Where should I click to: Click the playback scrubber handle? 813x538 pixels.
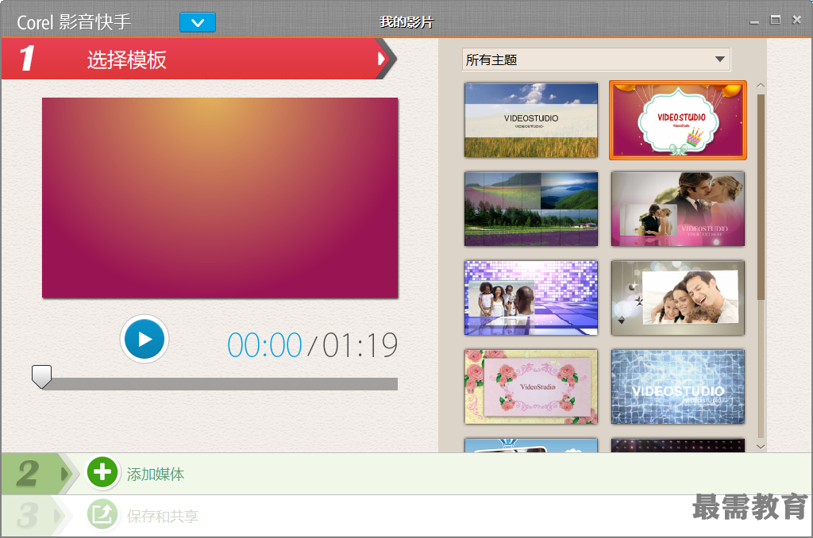point(41,377)
